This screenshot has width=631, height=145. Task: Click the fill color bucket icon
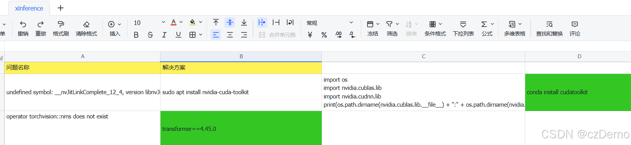(193, 22)
